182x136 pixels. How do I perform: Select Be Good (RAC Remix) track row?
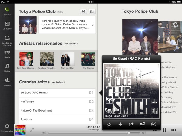point(57,93)
